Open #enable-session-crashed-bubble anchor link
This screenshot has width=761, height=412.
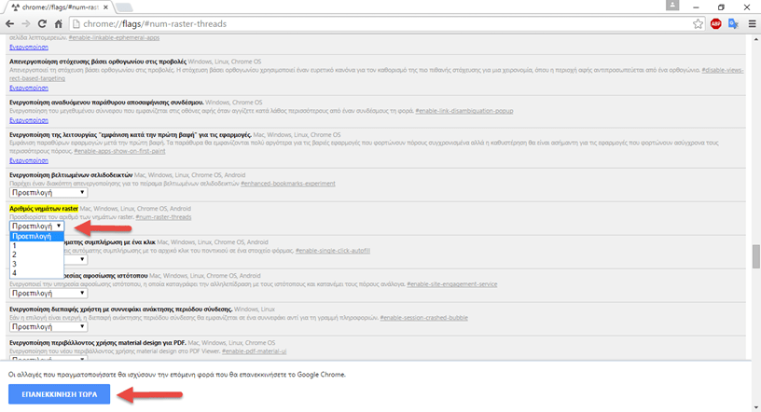click(x=423, y=317)
